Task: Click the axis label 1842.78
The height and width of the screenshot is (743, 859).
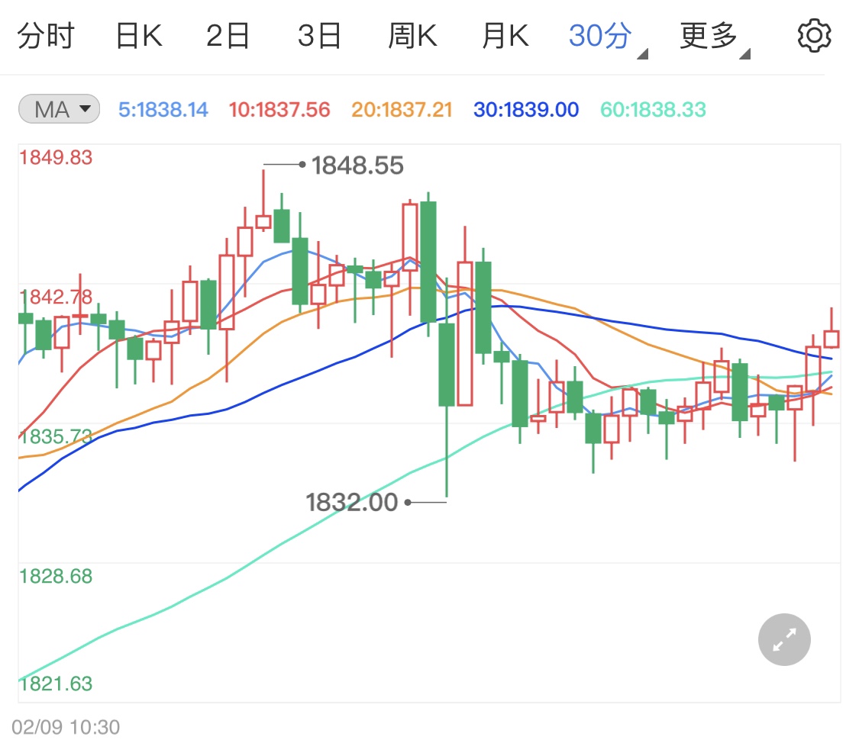Action: click(56, 297)
